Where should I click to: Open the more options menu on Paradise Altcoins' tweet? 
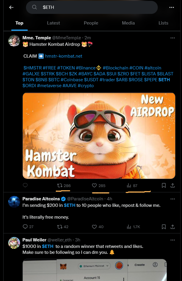(x=172, y=199)
